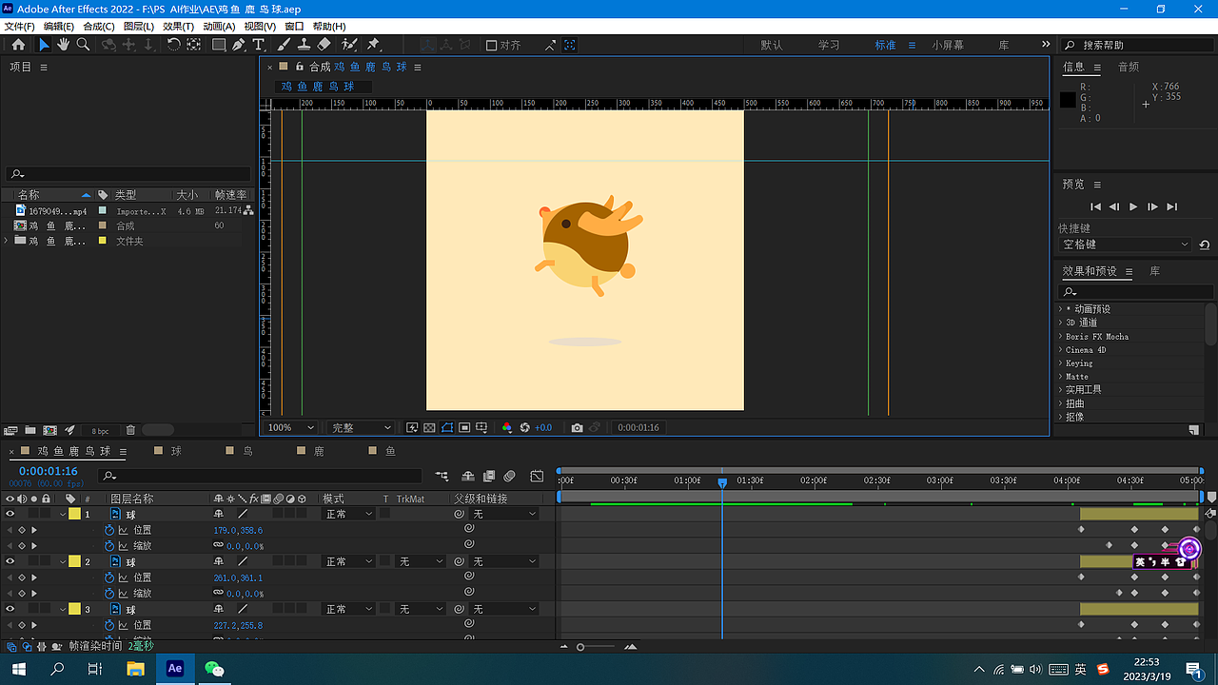Play the preview
This screenshot has width=1218, height=685.
(1133, 206)
